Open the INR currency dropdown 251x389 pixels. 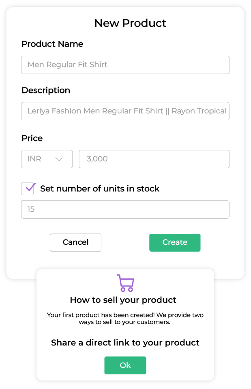(47, 159)
